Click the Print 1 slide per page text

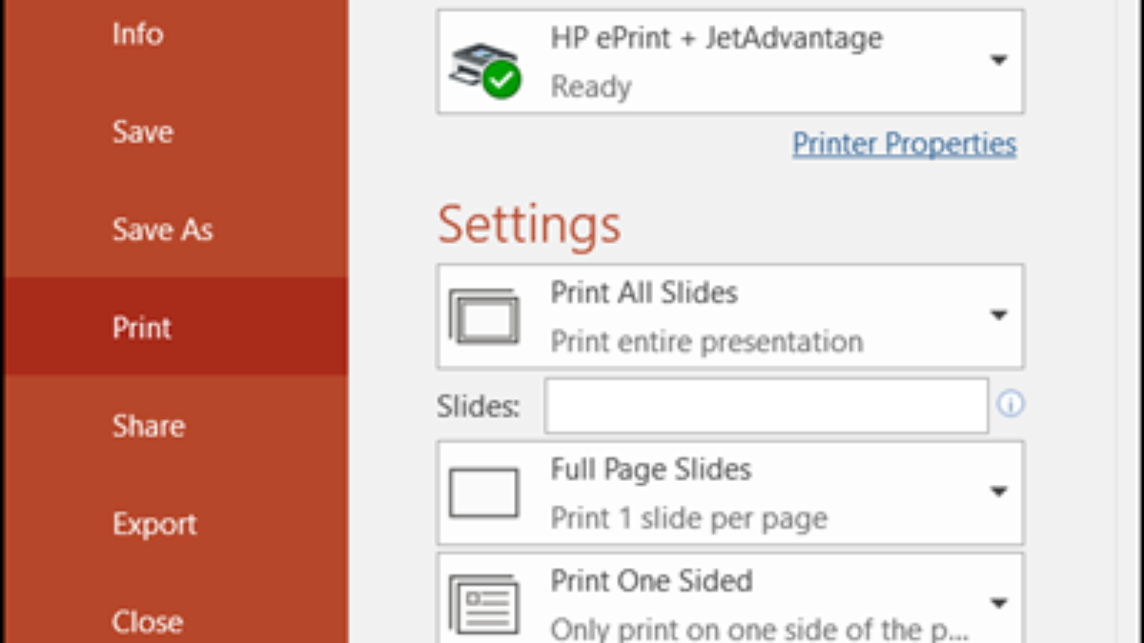(x=688, y=518)
